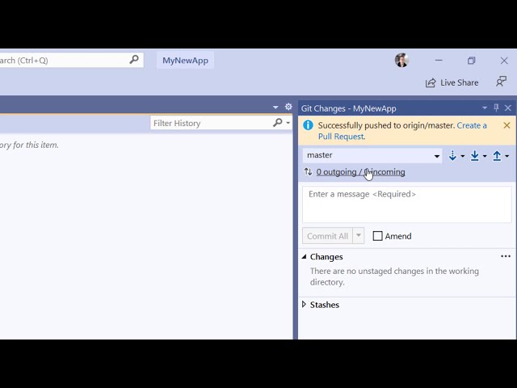The height and width of the screenshot is (388, 517).
Task: Click the Commit All button
Action: coord(327,236)
